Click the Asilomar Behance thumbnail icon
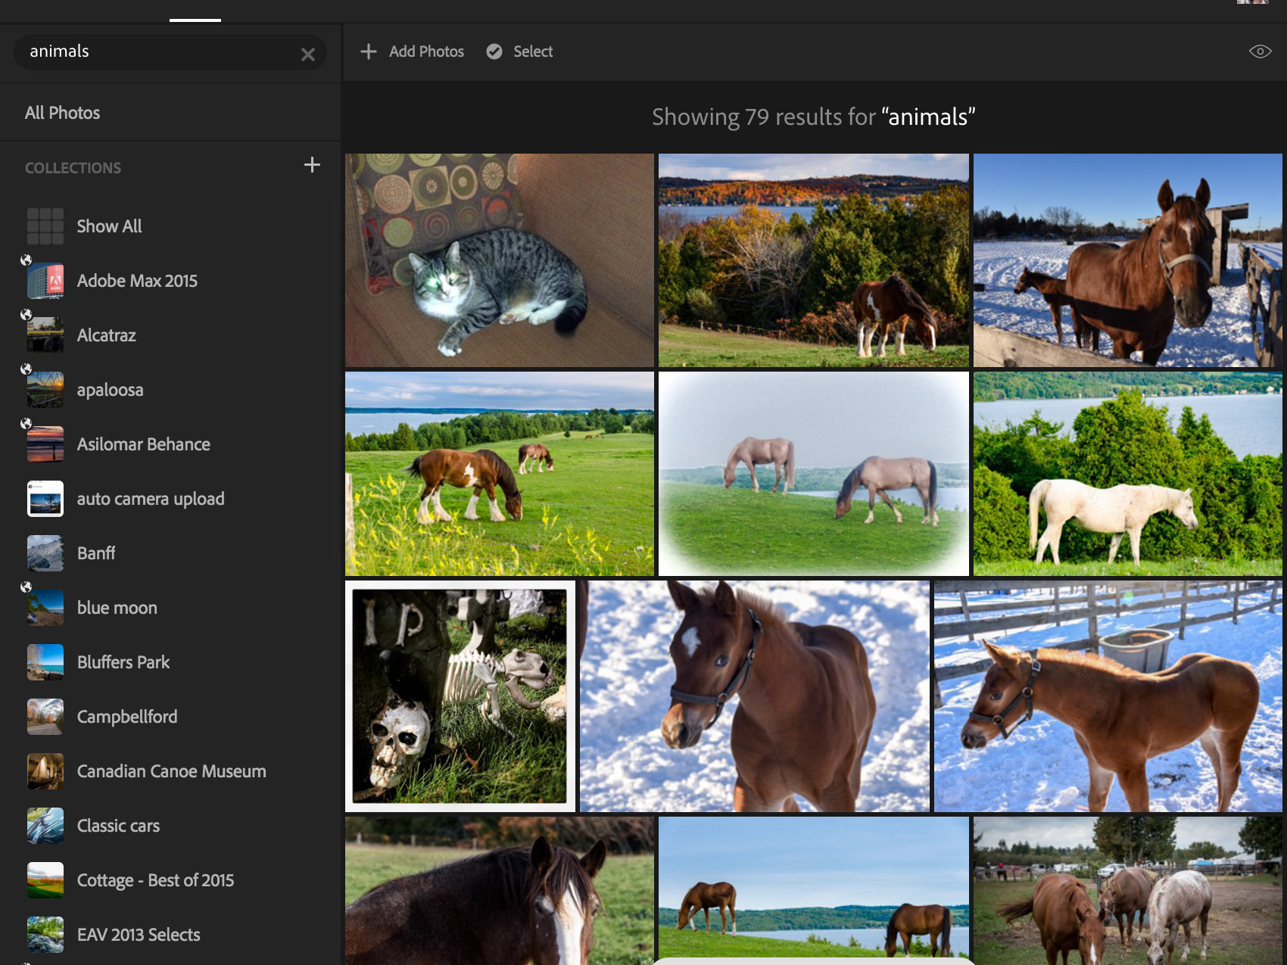This screenshot has height=965, width=1287. click(45, 444)
